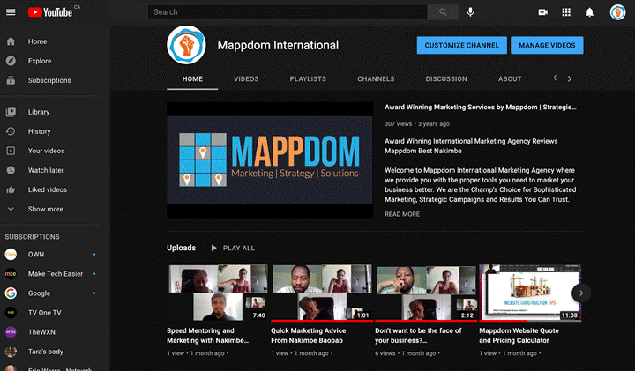Select the HOME channel tab
This screenshot has width=635, height=371.
tap(192, 79)
